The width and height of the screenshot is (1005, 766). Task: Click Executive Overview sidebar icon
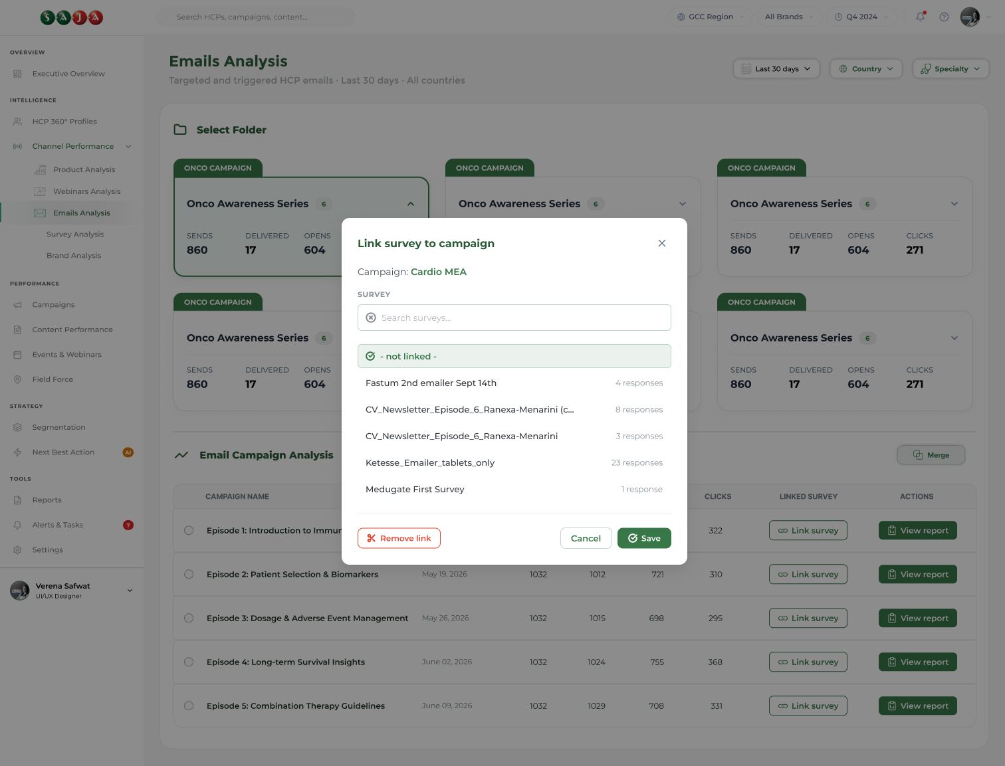[18, 74]
